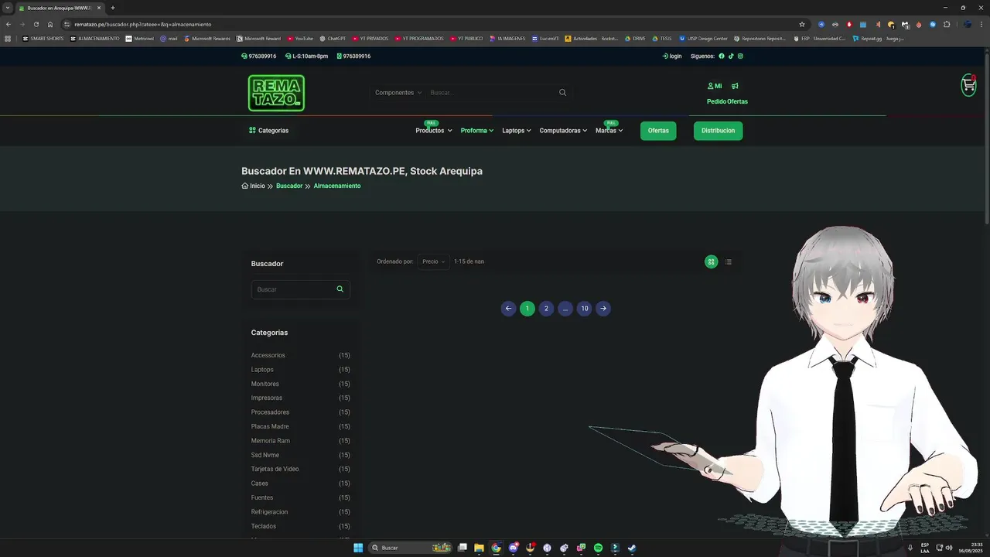Click the WhatsApp number 976389916
The width and height of the screenshot is (990, 557).
[x=353, y=56]
